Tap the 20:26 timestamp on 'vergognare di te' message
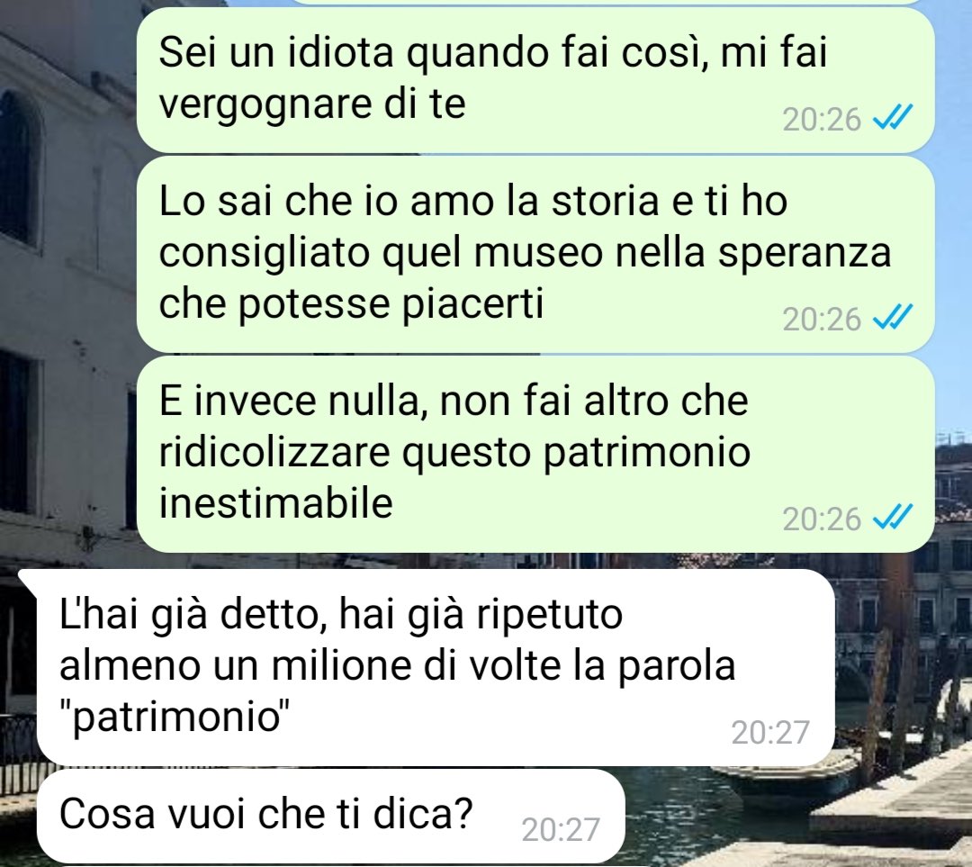This screenshot has height=867, width=972. pos(822,119)
